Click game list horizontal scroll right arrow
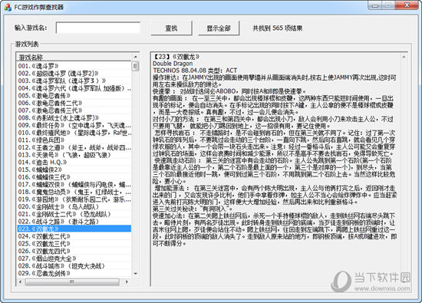The width and height of the screenshot is (422, 303). [127, 282]
